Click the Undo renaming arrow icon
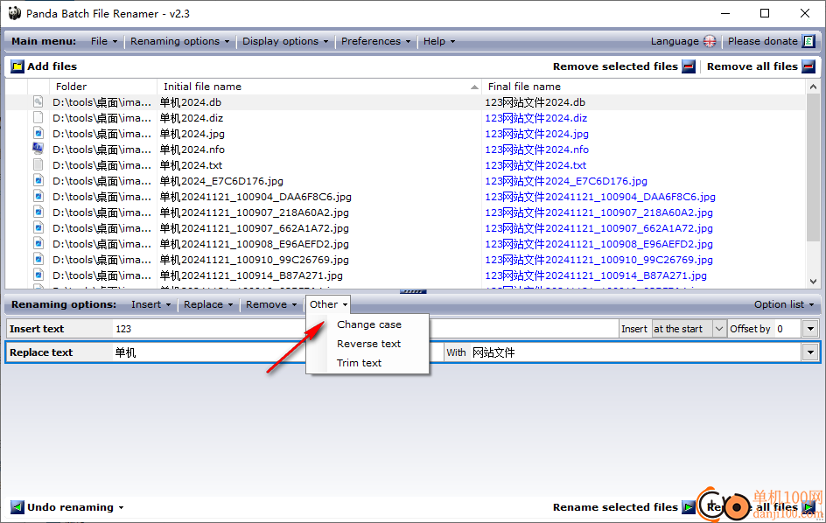 (17, 507)
